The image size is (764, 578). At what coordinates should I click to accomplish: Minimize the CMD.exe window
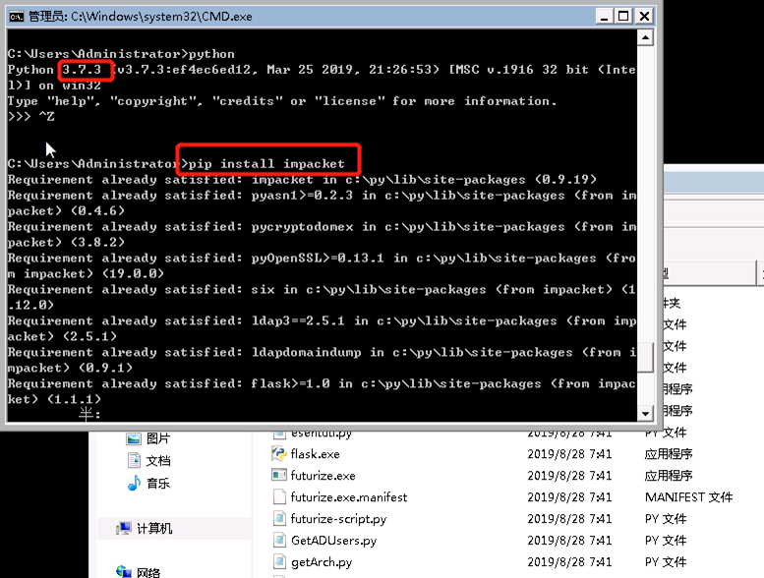[x=602, y=17]
